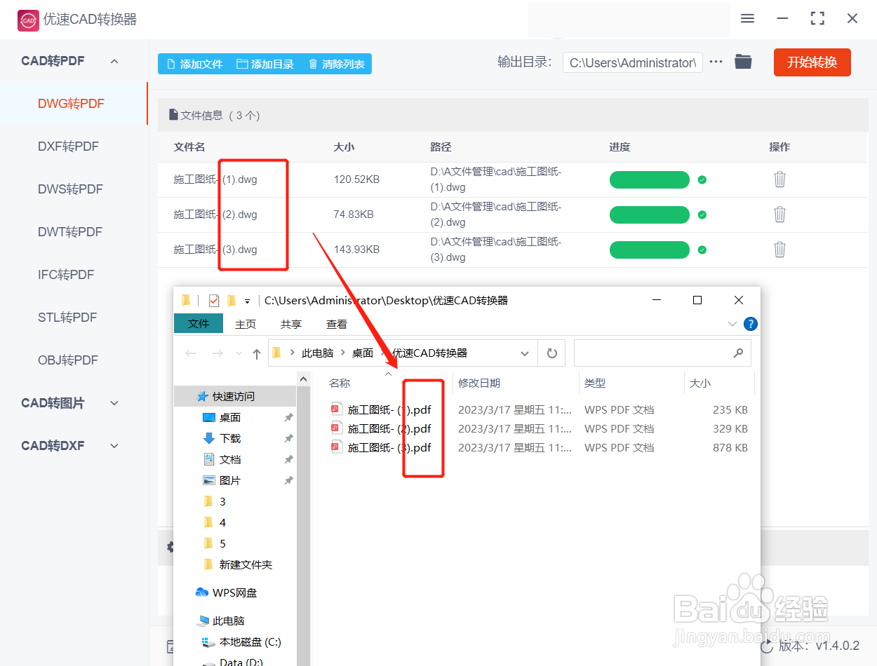The height and width of the screenshot is (666, 877).
Task: Click 添加文件 to add files
Action: pyautogui.click(x=194, y=64)
